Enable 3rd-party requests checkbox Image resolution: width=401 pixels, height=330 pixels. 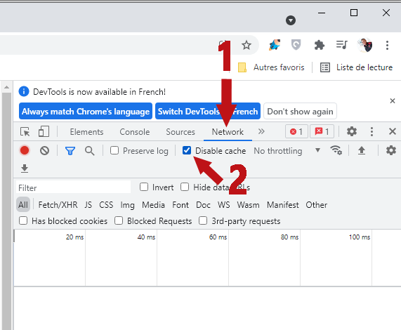tap(203, 220)
